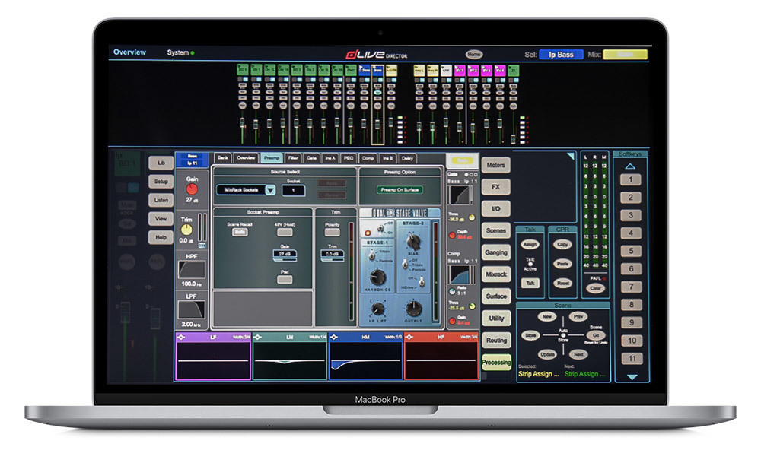
Task: Click the Trim 0.0 dB slider box
Action: (x=333, y=254)
